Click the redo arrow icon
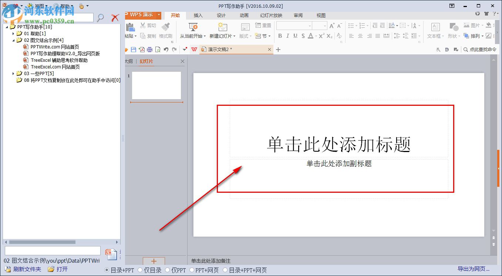 click(x=174, y=50)
